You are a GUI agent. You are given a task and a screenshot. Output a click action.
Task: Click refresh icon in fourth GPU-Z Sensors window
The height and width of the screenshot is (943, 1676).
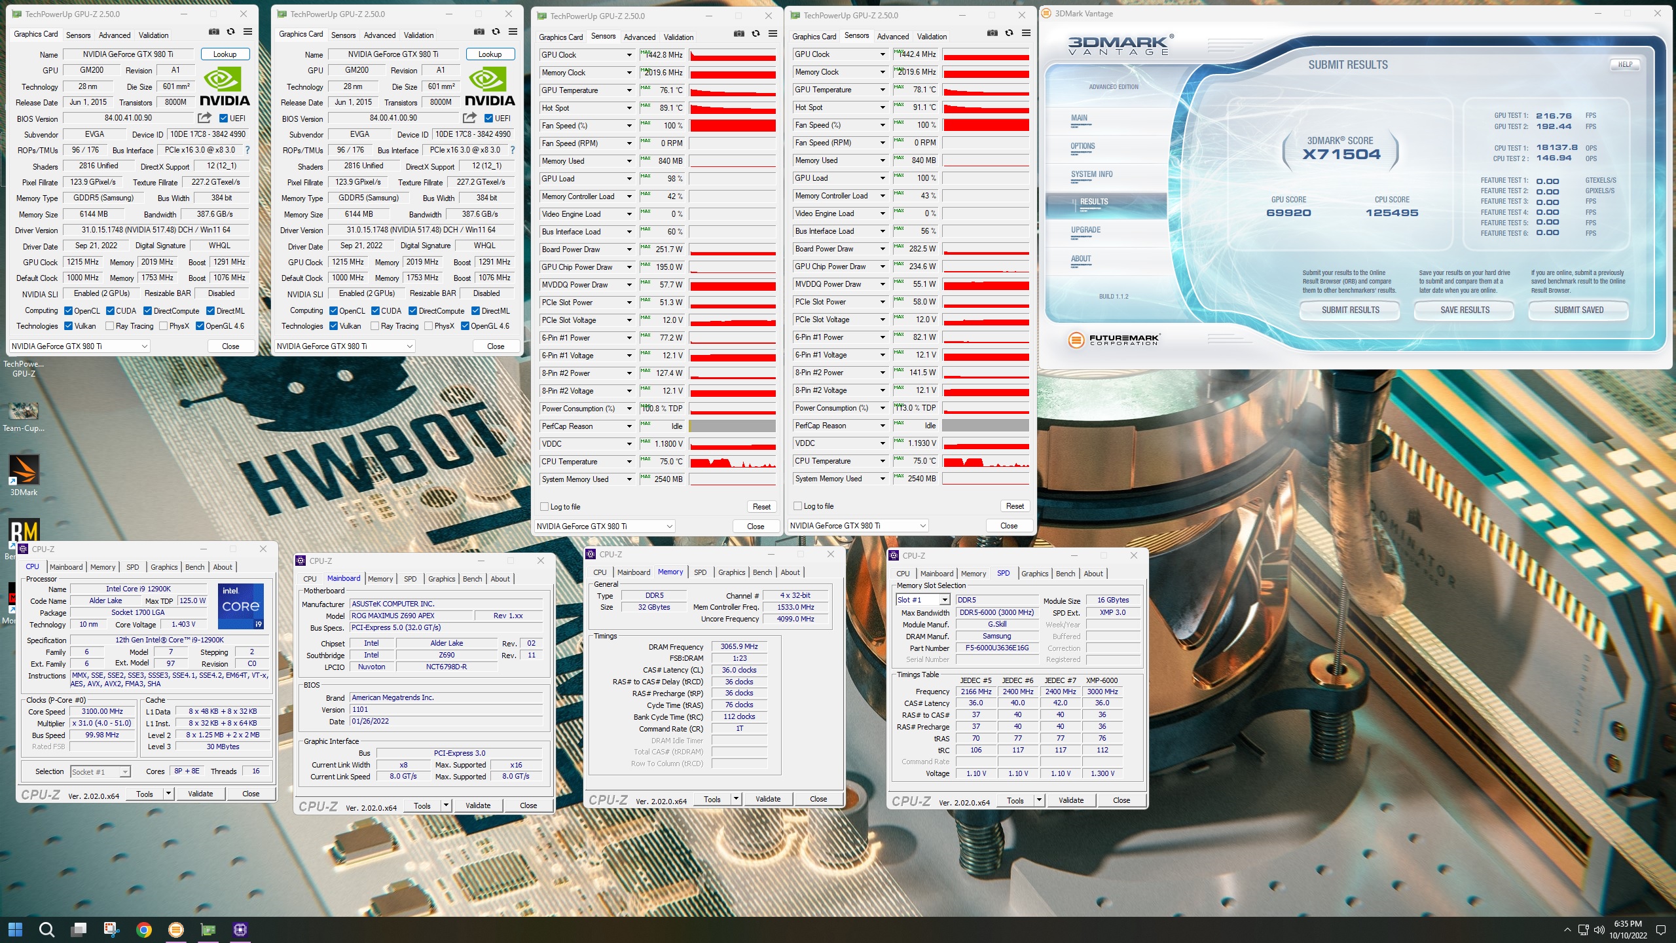[1009, 33]
